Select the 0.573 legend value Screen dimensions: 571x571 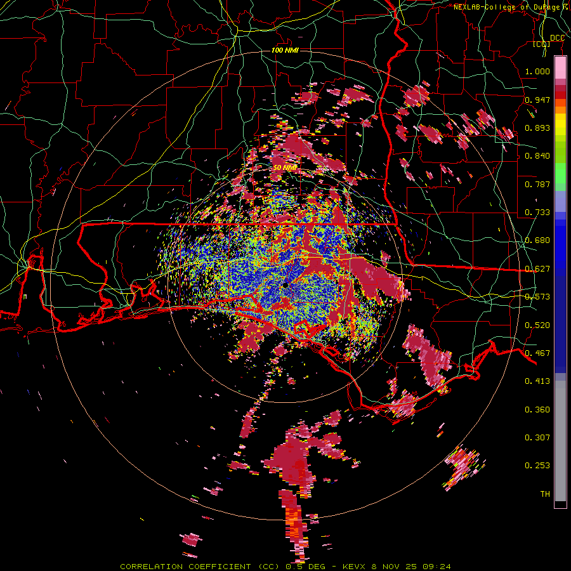point(537,297)
